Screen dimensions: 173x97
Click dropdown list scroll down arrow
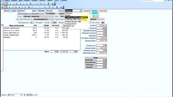tap(89, 28)
